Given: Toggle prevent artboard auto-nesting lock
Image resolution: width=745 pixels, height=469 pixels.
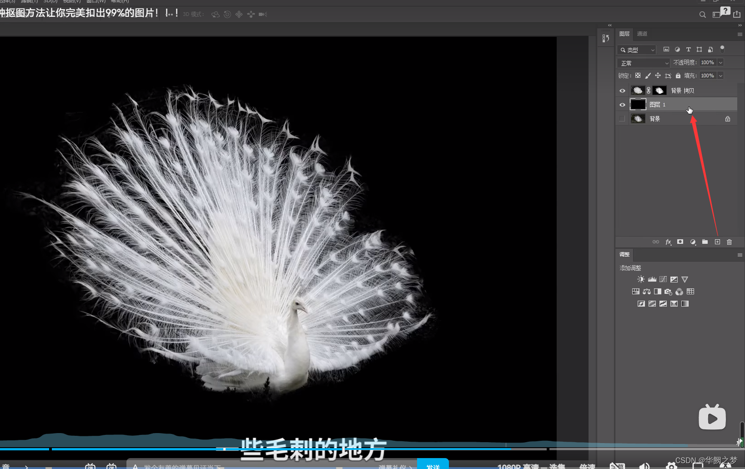Looking at the screenshot, I should point(668,76).
